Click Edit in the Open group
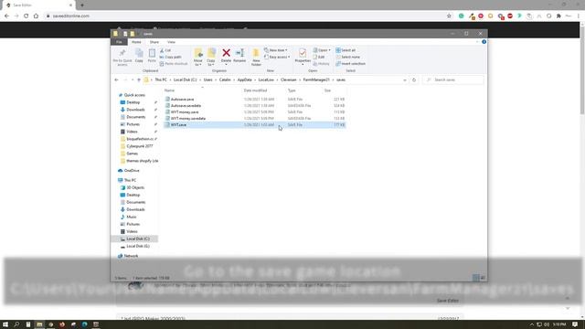 pos(319,57)
